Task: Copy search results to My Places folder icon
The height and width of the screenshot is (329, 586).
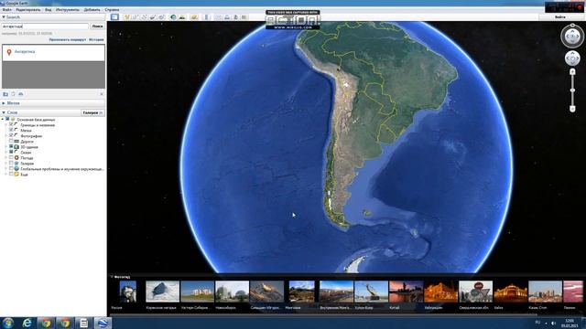Action: 5,94
